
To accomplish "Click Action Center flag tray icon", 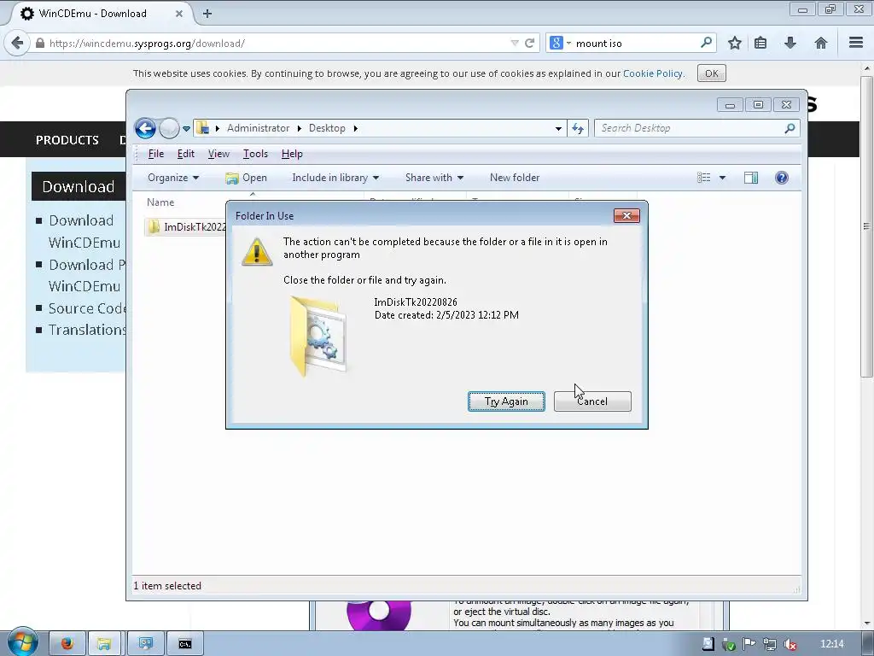I will pos(749,644).
